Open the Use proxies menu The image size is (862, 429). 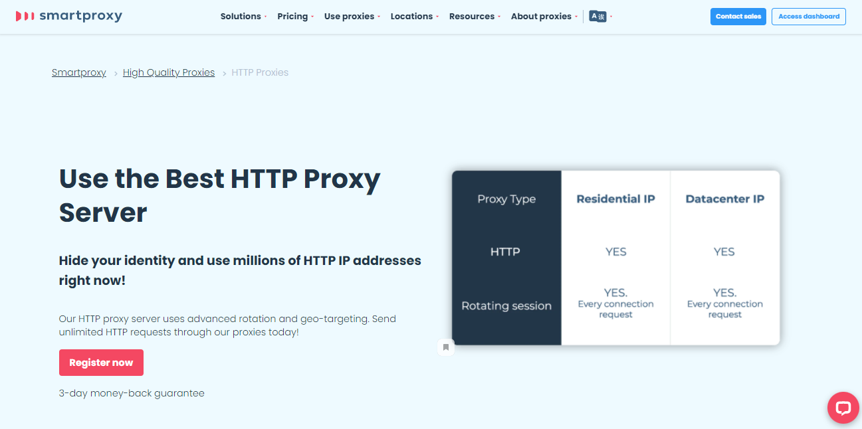click(x=352, y=17)
